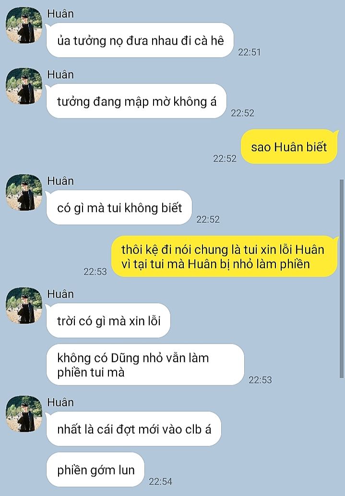The image size is (345, 496).
Task: Tap the message 'phiền gớm lun'
Action: 95,470
